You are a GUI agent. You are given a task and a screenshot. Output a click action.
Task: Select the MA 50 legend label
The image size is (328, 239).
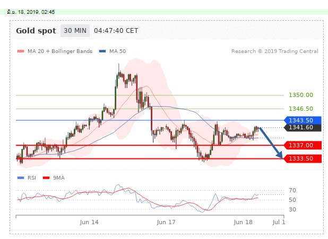[118, 51]
